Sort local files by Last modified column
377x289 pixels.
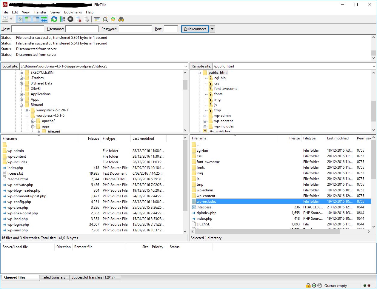coord(148,139)
